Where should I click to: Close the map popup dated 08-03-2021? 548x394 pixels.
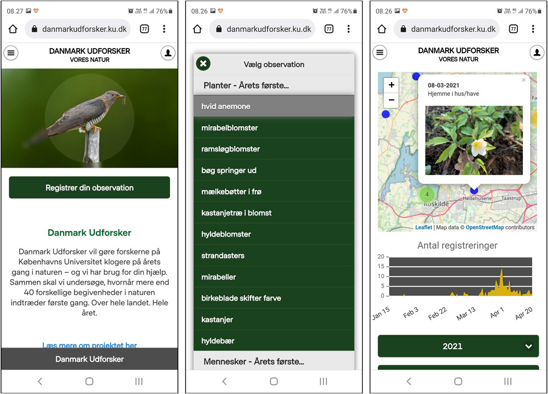[x=523, y=80]
